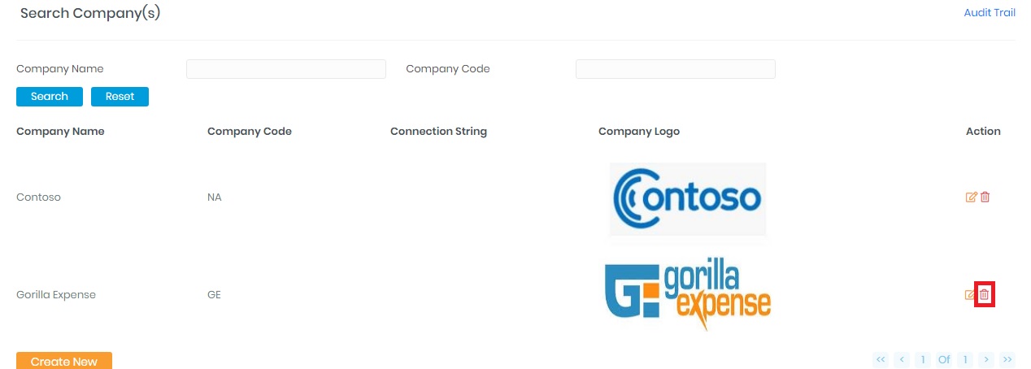Open the Audit Trail link
Image resolution: width=1031 pixels, height=369 pixels.
990,13
